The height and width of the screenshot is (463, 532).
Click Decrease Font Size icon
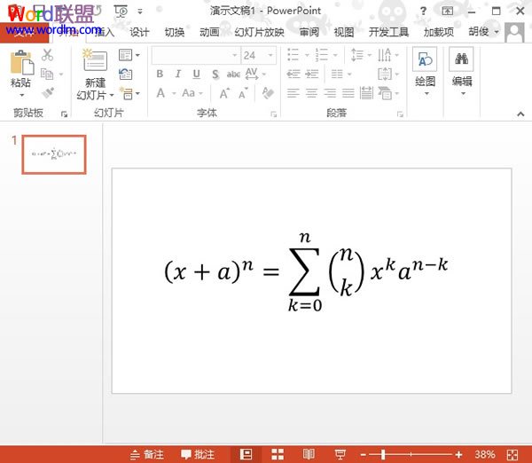coord(243,93)
